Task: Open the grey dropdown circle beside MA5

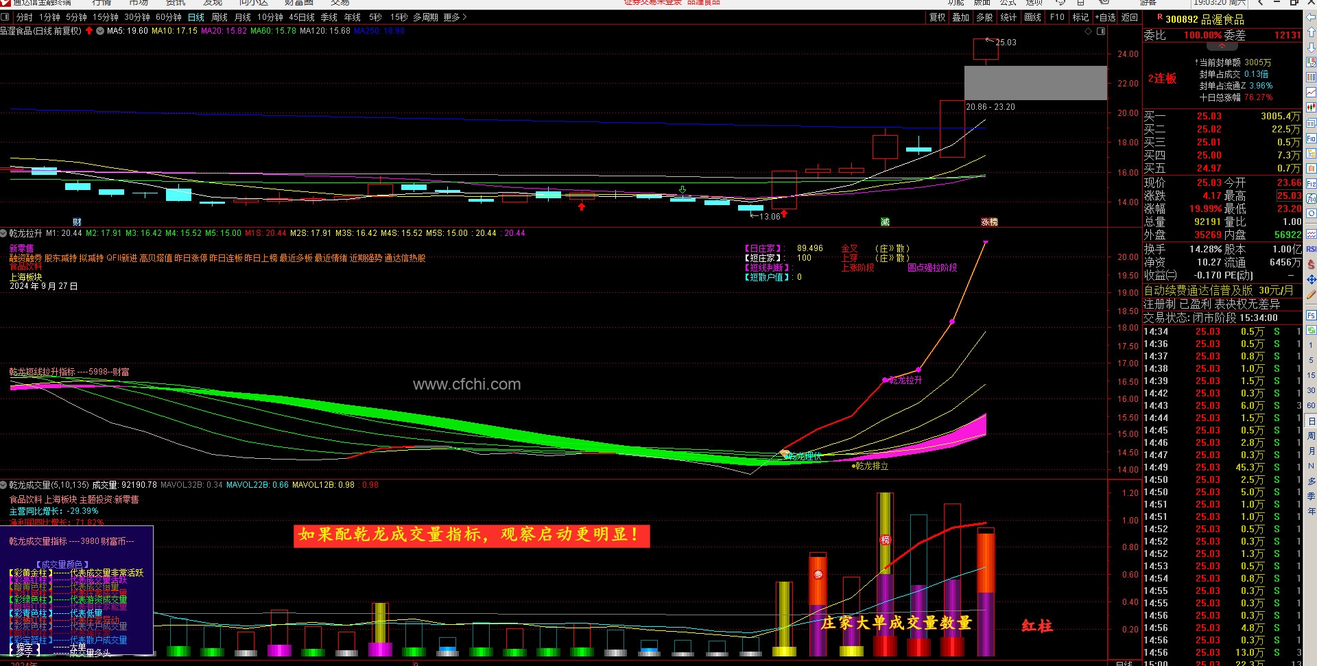Action: pyautogui.click(x=100, y=31)
